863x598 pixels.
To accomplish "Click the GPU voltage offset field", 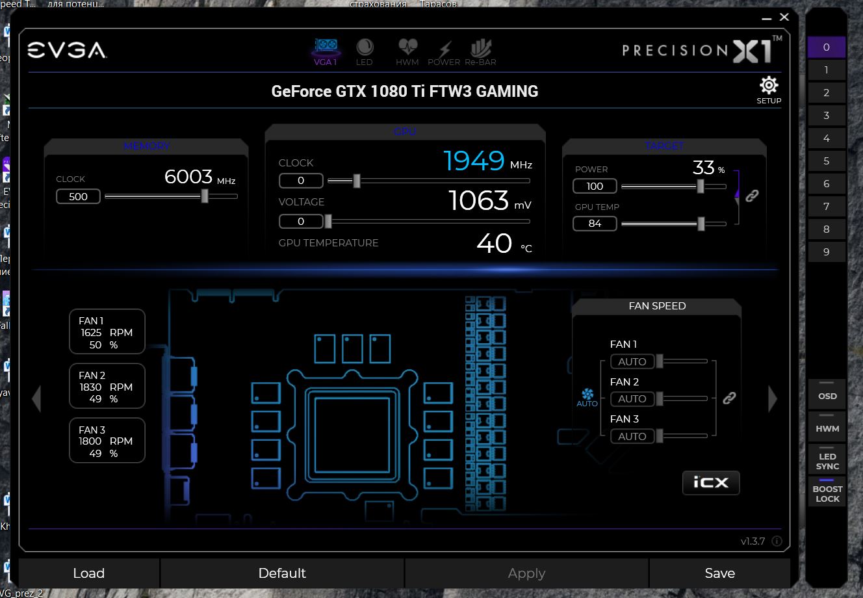I will coord(301,222).
